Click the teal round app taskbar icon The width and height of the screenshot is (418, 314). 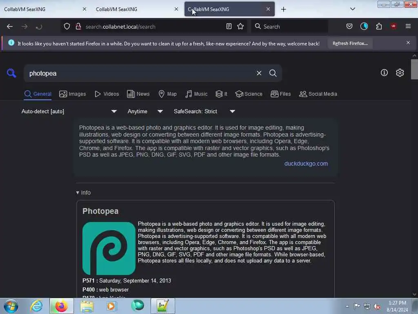point(138,306)
